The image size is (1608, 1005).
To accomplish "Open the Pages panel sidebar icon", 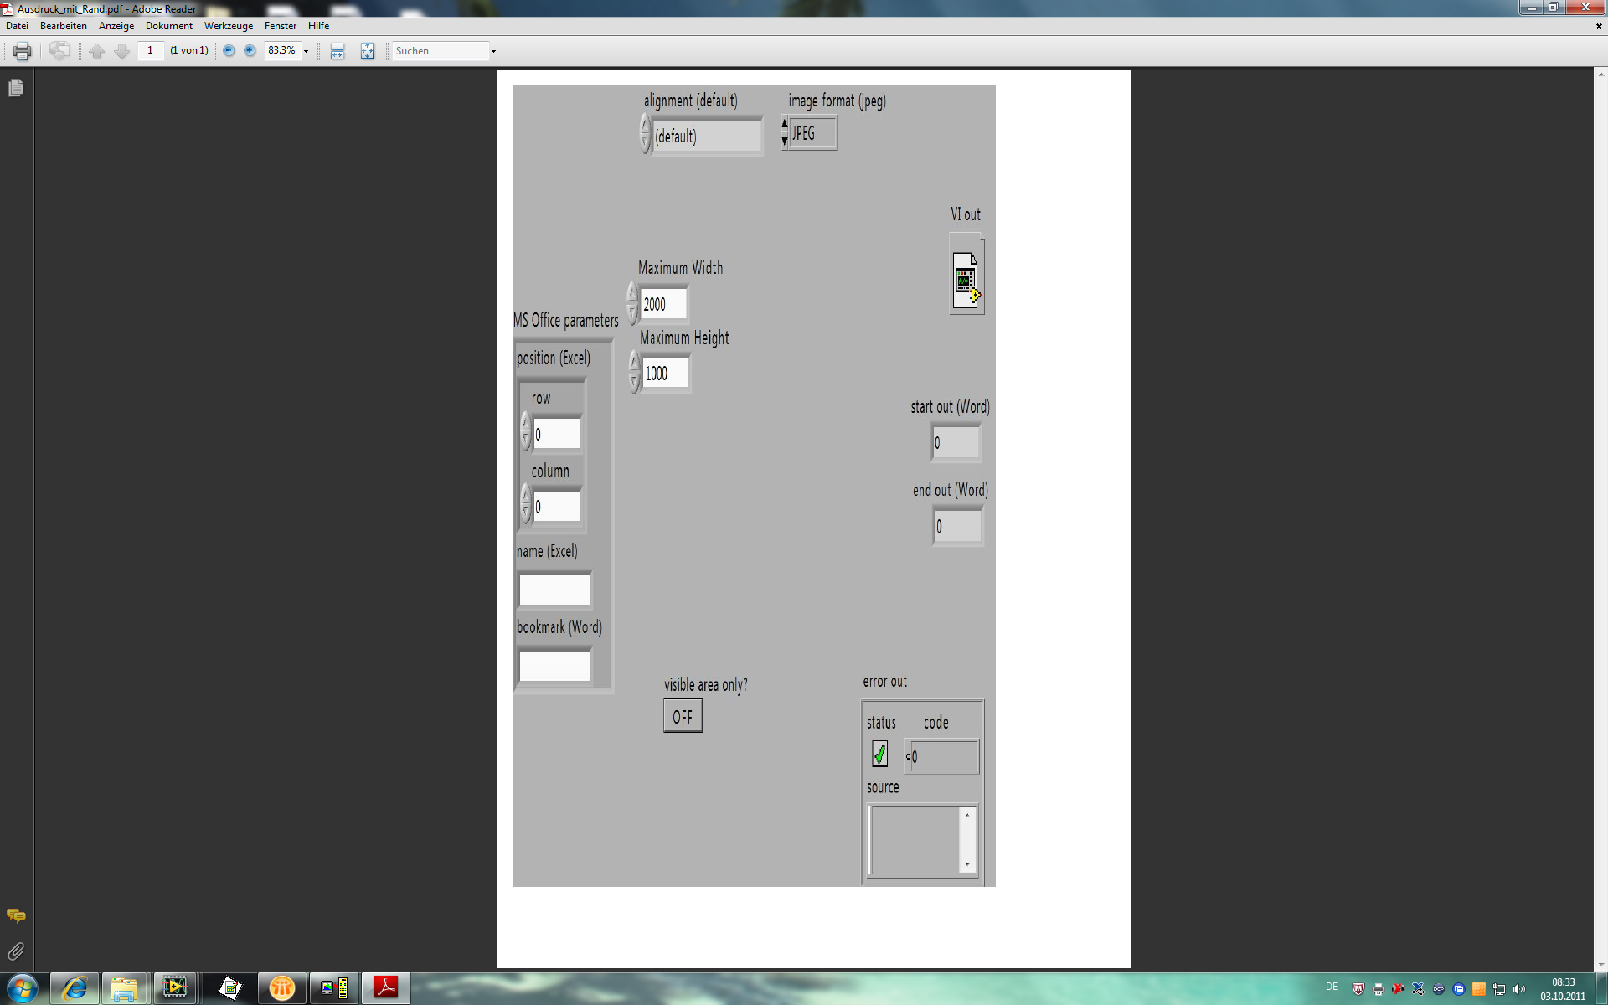I will point(16,88).
